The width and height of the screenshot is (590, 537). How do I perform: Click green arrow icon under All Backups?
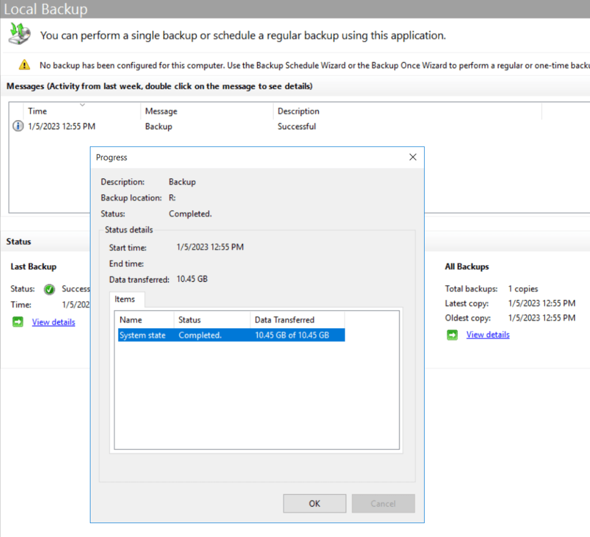[x=452, y=335]
